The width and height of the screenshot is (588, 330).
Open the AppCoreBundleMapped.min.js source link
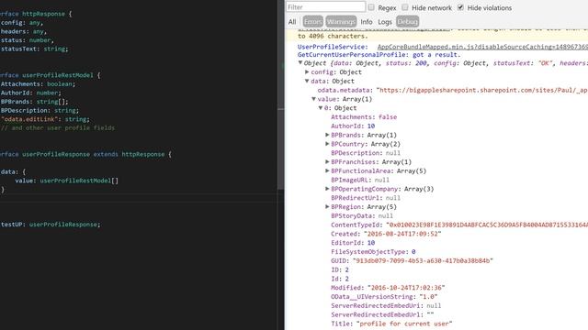[x=482, y=47]
